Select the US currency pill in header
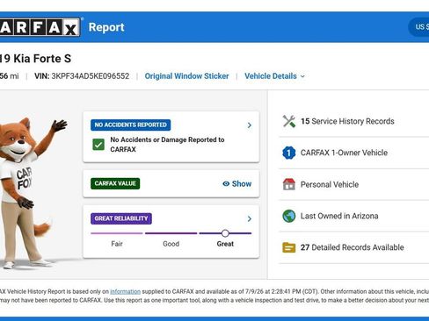The width and height of the screenshot is (429, 321). click(418, 27)
